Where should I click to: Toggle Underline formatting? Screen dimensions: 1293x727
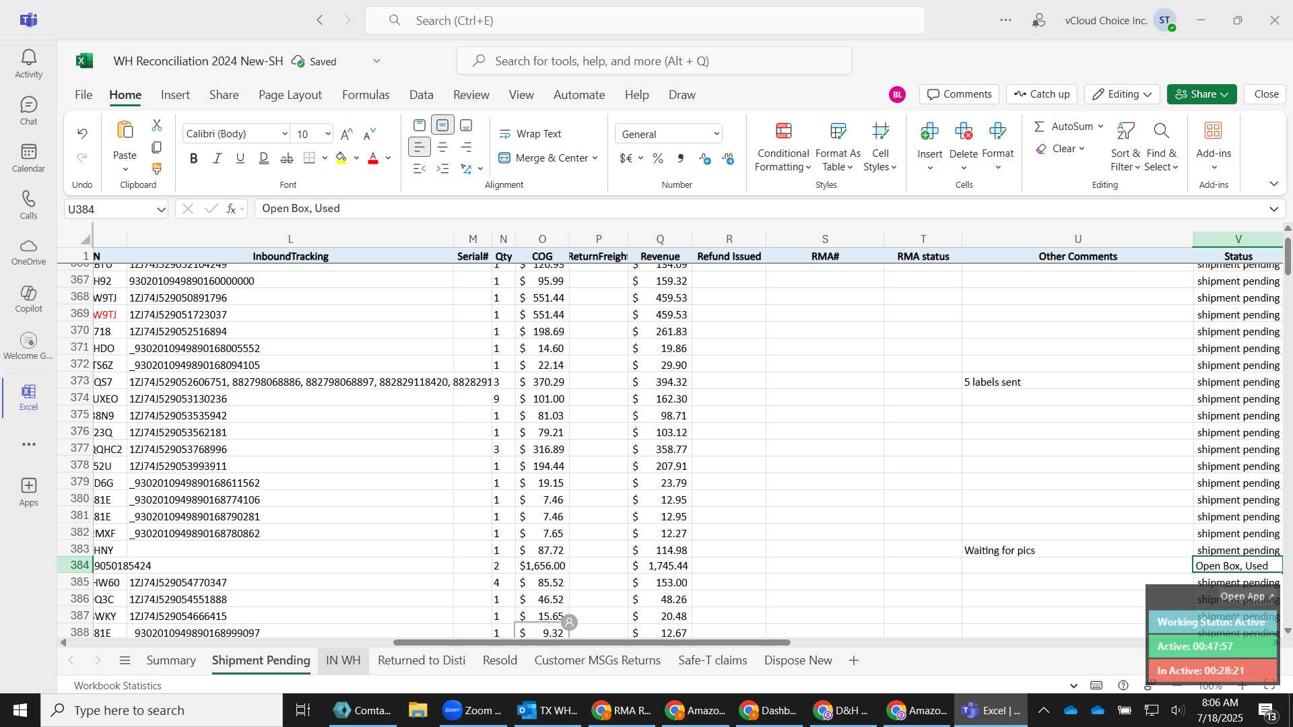[240, 158]
